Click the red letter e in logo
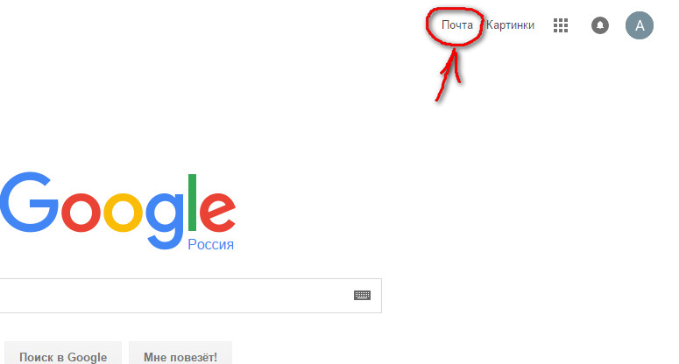Screen dimensions: 679x364 (x=217, y=213)
